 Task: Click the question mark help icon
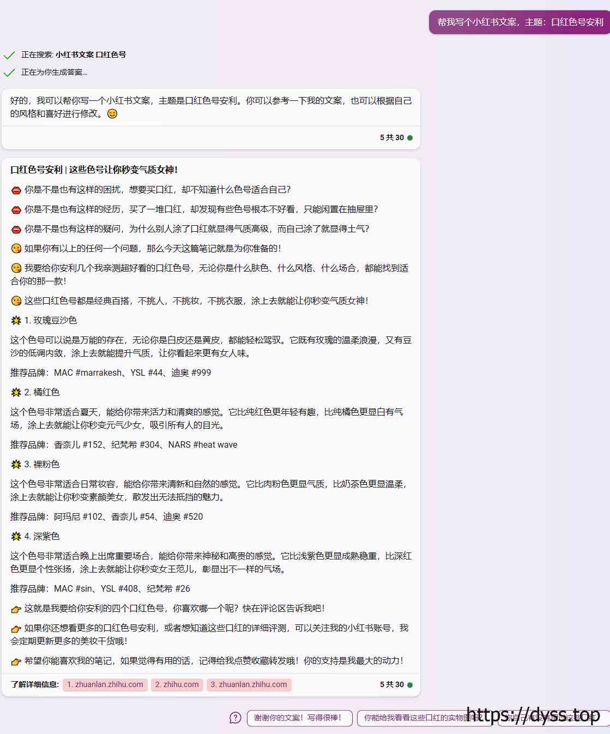click(x=235, y=718)
